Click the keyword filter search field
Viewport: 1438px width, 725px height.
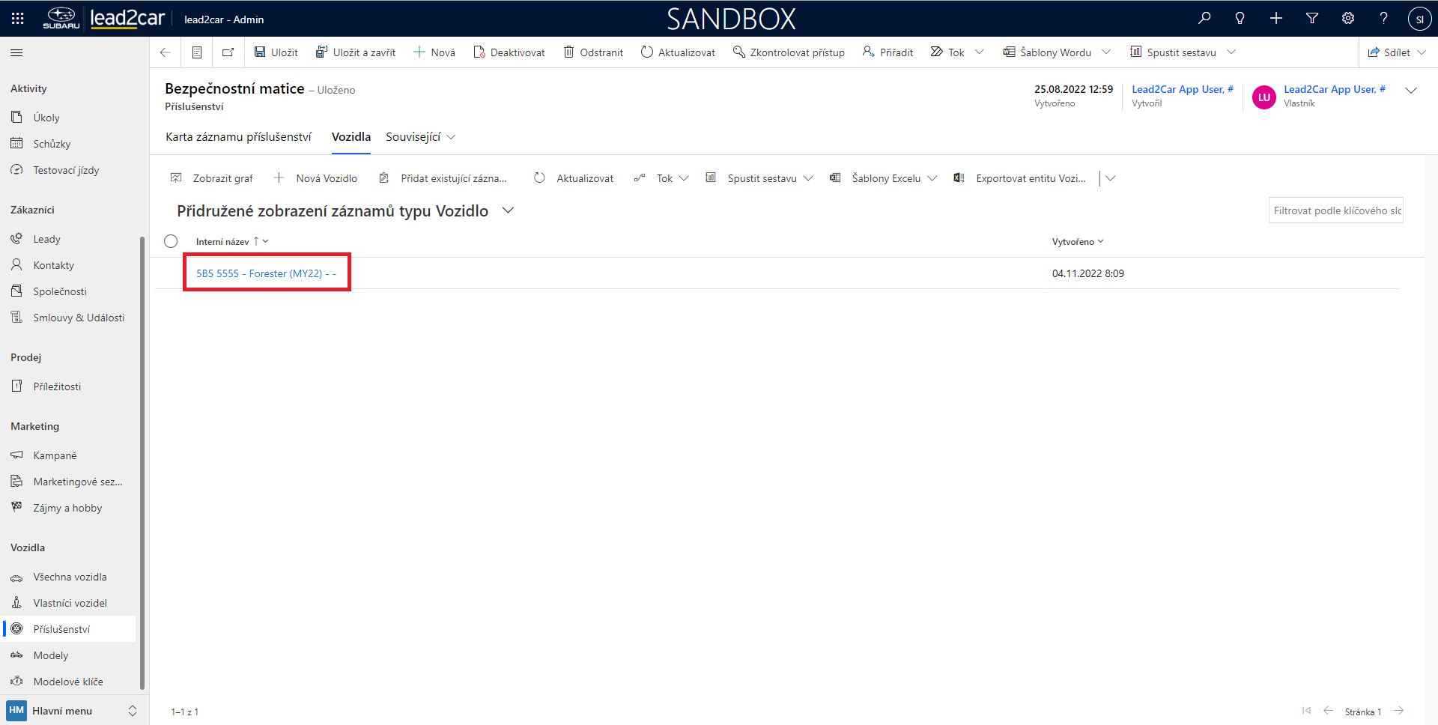[x=1335, y=210]
